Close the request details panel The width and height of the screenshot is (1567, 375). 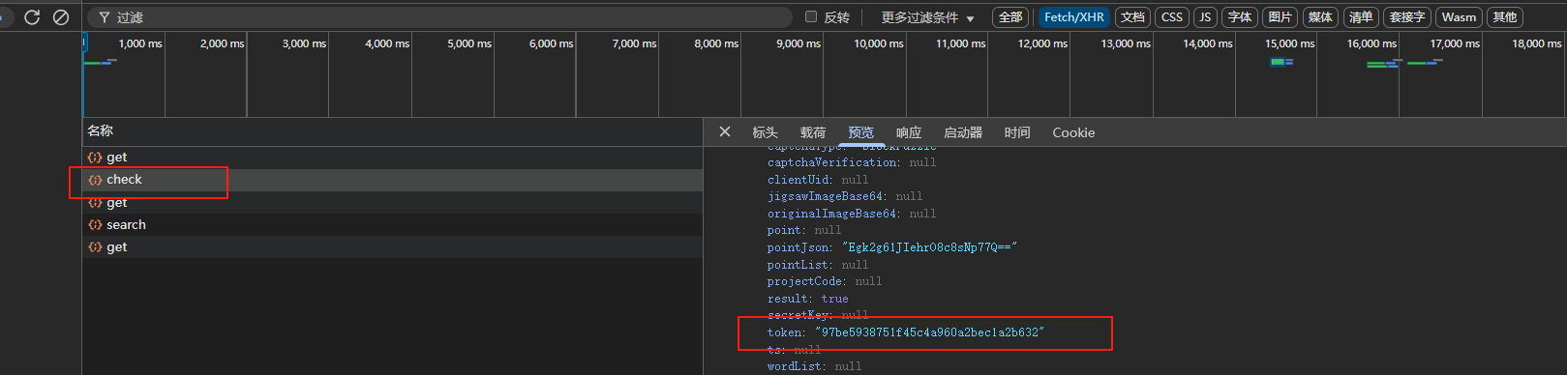725,132
